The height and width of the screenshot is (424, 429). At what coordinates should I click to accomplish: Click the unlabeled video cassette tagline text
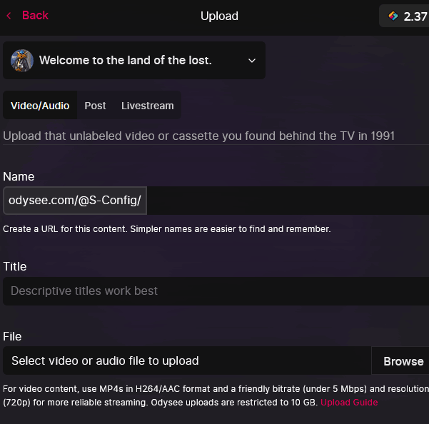point(198,136)
